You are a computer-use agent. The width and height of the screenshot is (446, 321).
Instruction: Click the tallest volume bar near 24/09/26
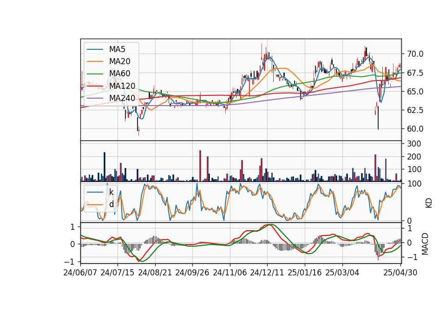[x=200, y=166]
